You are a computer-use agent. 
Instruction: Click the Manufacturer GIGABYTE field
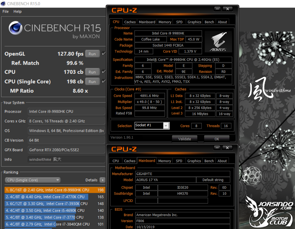tap(183, 174)
